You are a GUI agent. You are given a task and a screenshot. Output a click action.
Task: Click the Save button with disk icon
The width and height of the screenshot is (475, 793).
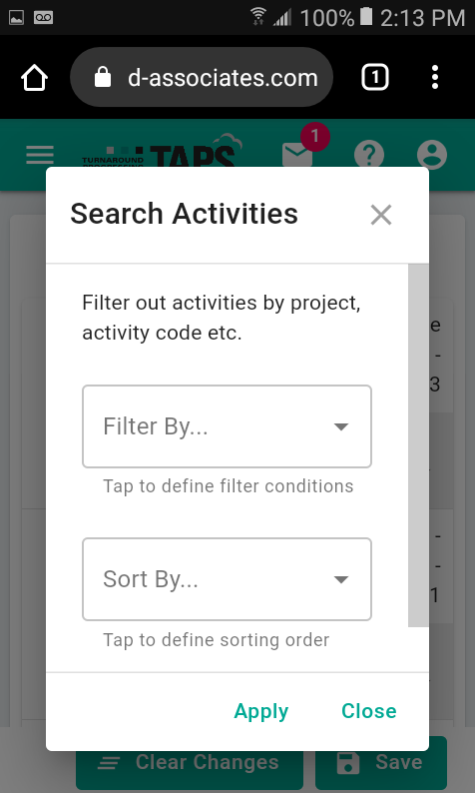(x=381, y=763)
